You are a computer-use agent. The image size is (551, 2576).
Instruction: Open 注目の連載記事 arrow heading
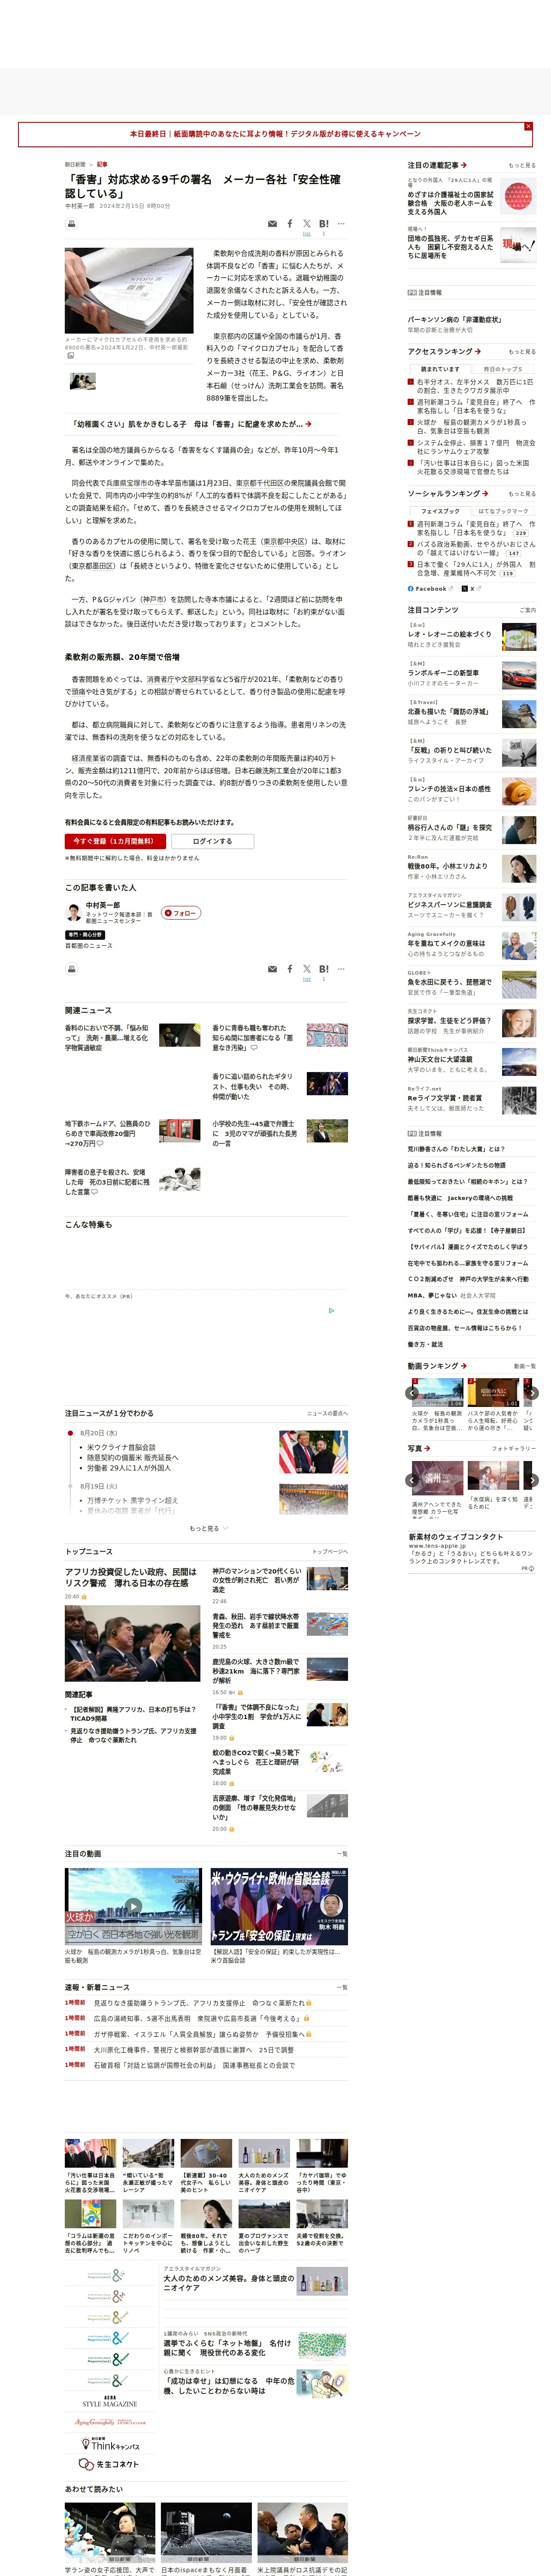[x=437, y=165]
